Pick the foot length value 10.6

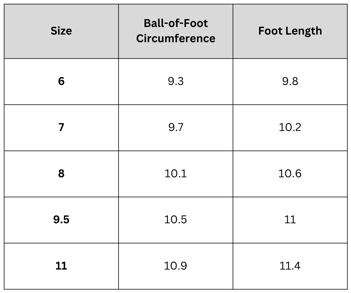(x=290, y=173)
